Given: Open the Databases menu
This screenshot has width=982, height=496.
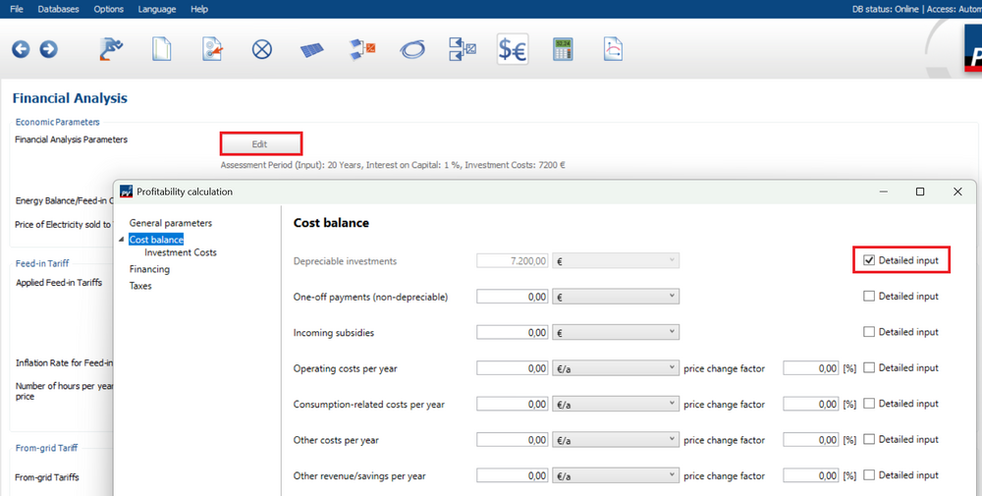Looking at the screenshot, I should tap(58, 9).
